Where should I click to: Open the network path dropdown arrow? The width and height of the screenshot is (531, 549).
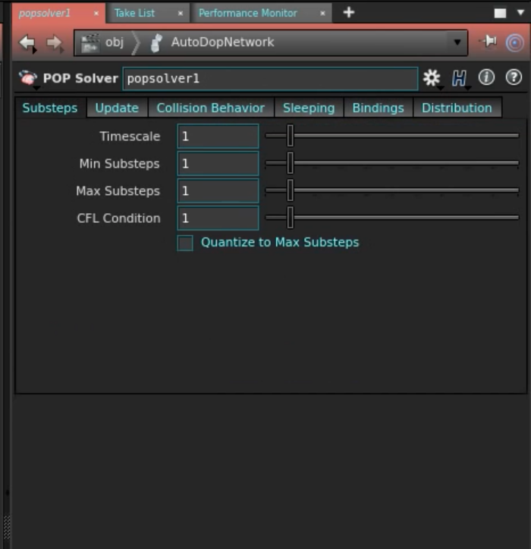457,42
